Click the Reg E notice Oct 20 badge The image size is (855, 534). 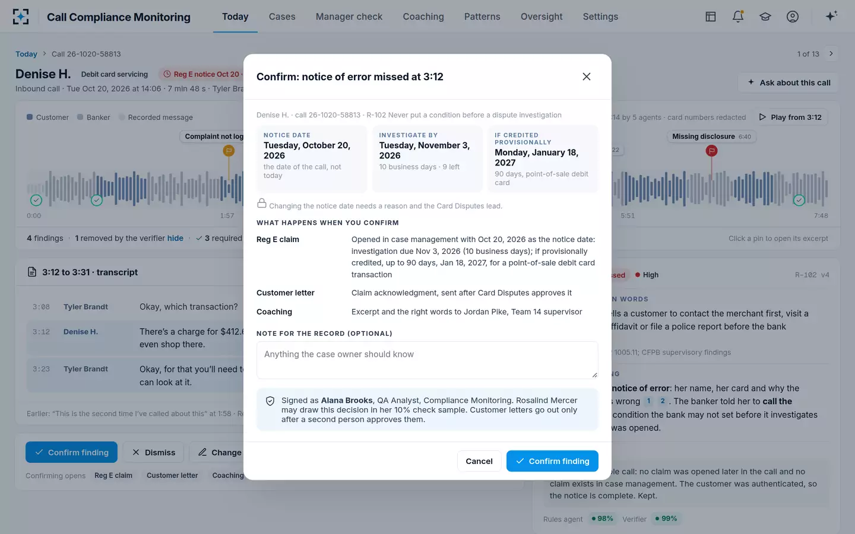[x=202, y=74]
